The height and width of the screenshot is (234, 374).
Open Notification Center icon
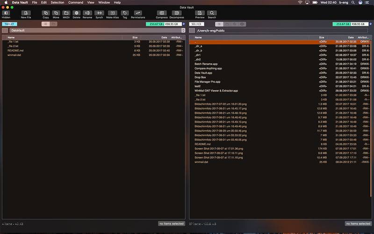(368, 2)
